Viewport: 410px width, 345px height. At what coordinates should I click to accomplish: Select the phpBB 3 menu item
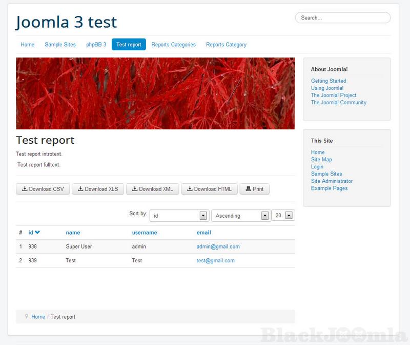coord(96,45)
